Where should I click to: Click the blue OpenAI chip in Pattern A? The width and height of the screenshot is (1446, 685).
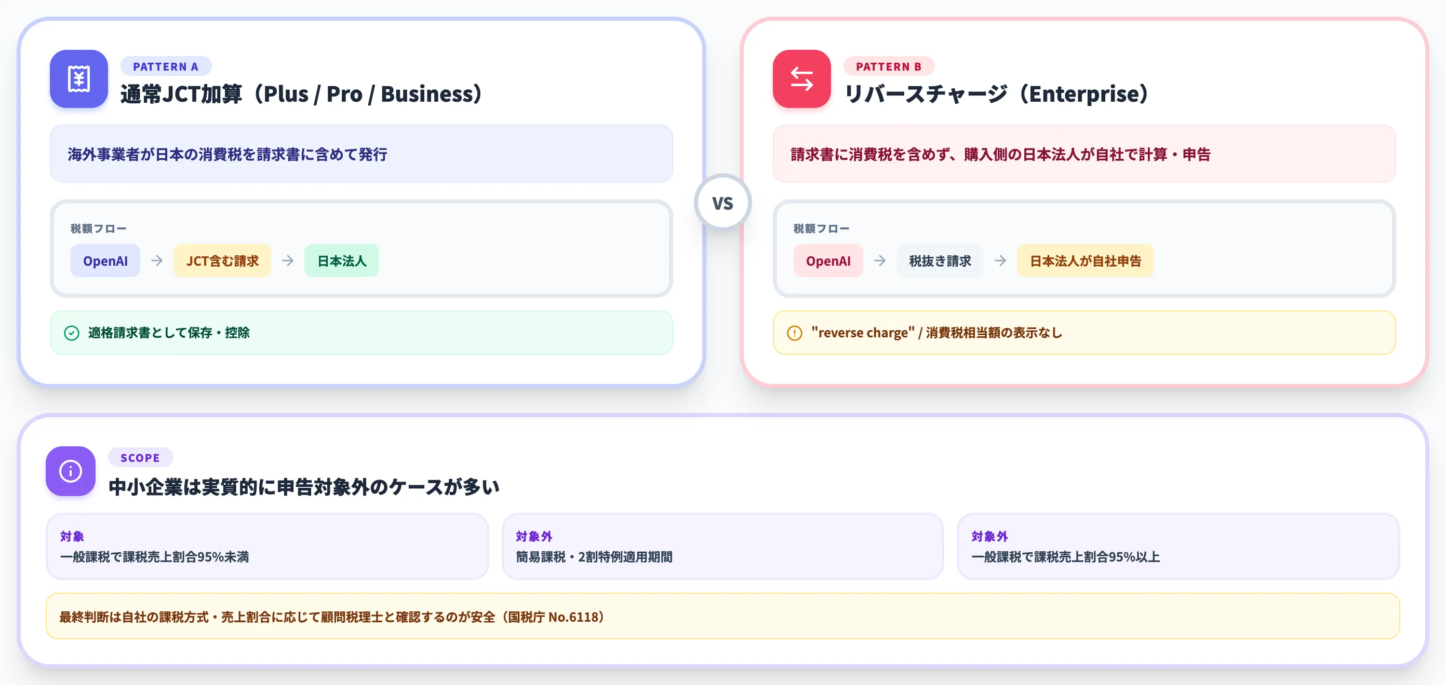coord(105,261)
